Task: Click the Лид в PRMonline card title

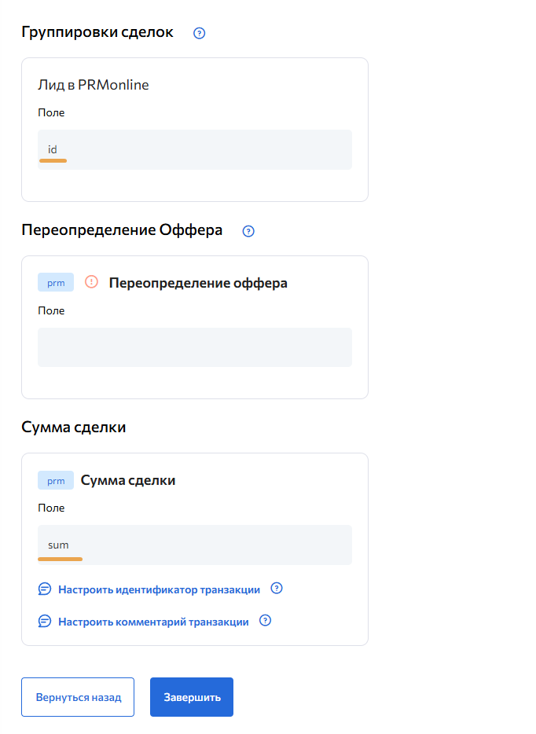Action: click(x=93, y=85)
